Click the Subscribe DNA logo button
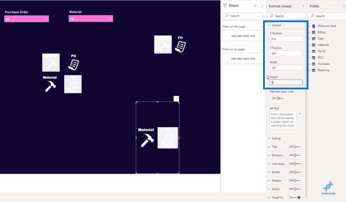This screenshot has width=346, height=202. click(x=328, y=188)
